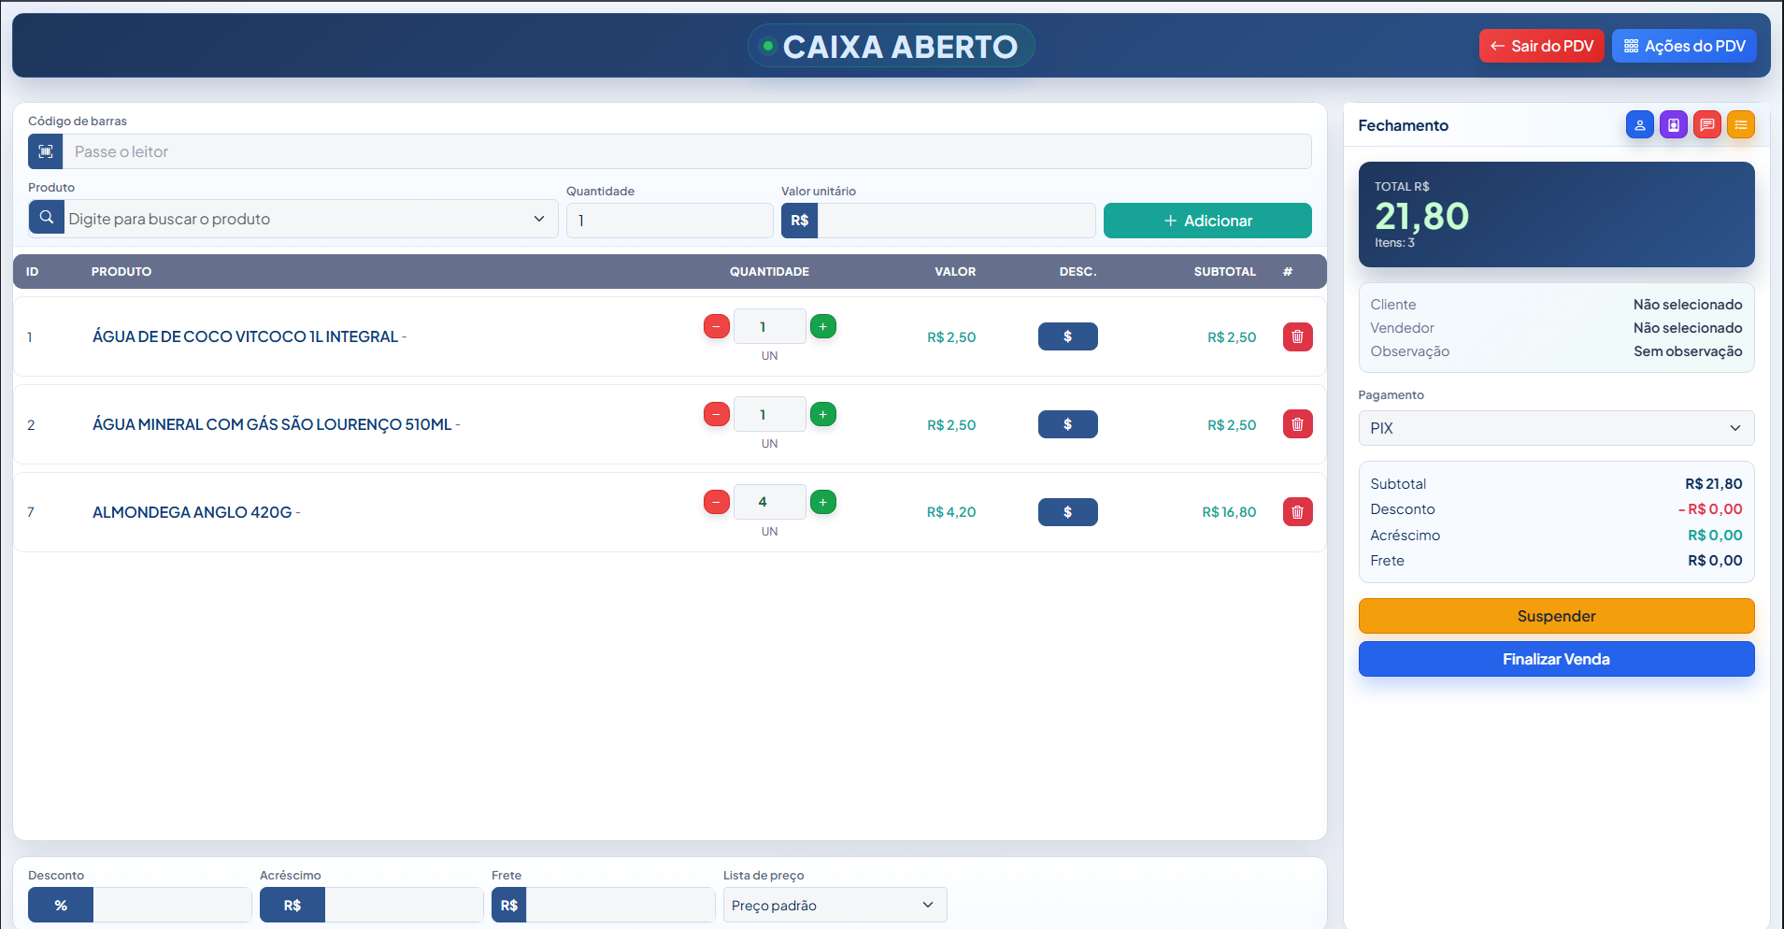Open client selection blue user icon

(1639, 124)
